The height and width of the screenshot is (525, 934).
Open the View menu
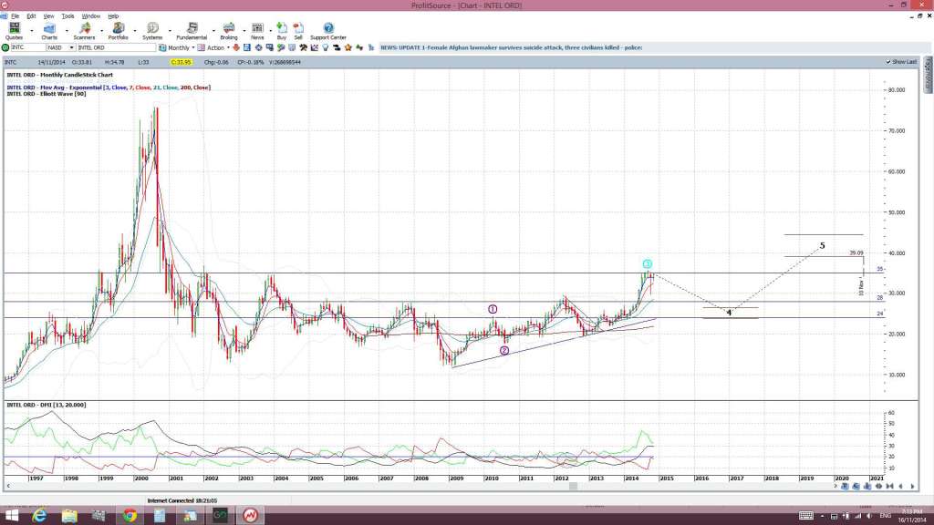pyautogui.click(x=49, y=16)
